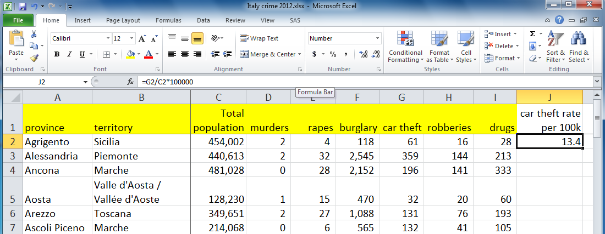Viewport: 605px width, 234px height.
Task: Click the Copy icon in Clipboard group
Action: (34, 46)
